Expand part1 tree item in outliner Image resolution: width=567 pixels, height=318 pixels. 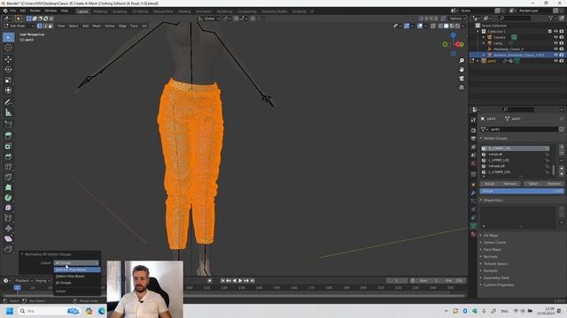[x=478, y=61]
